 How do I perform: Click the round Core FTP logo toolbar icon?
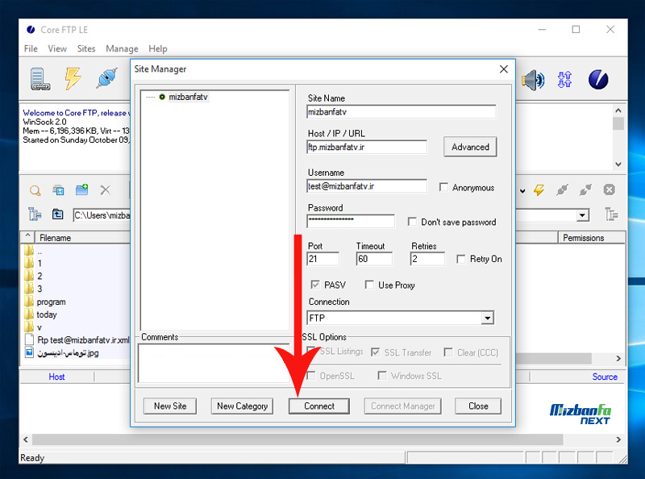598,79
